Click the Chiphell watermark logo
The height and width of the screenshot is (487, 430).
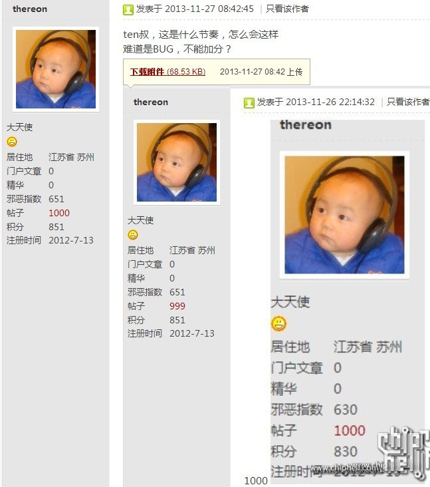pos(403,451)
